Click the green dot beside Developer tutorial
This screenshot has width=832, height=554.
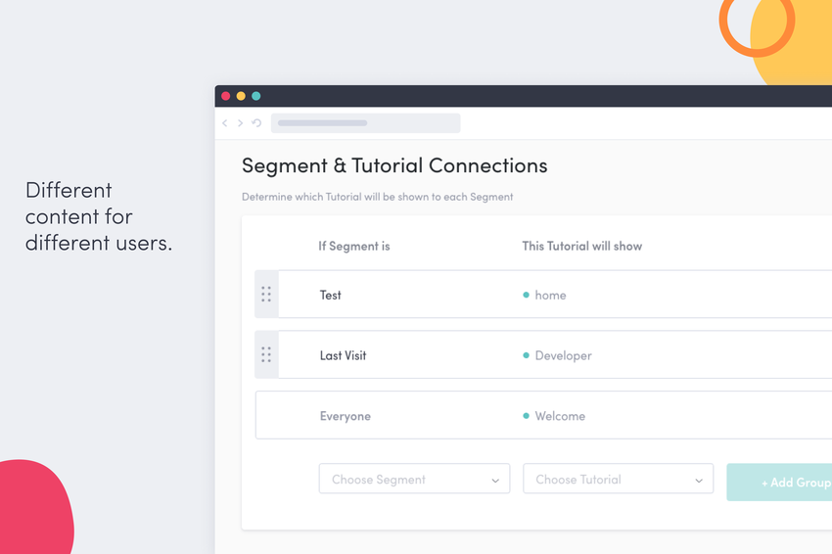point(526,355)
